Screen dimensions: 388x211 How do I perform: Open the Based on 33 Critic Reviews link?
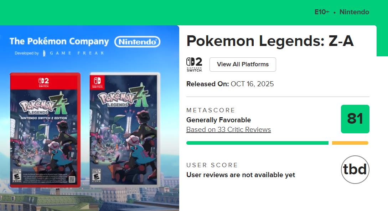[x=228, y=130]
